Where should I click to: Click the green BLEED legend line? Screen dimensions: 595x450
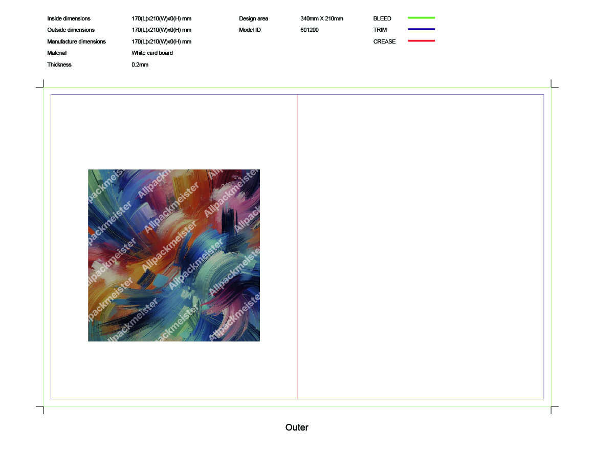pos(421,18)
